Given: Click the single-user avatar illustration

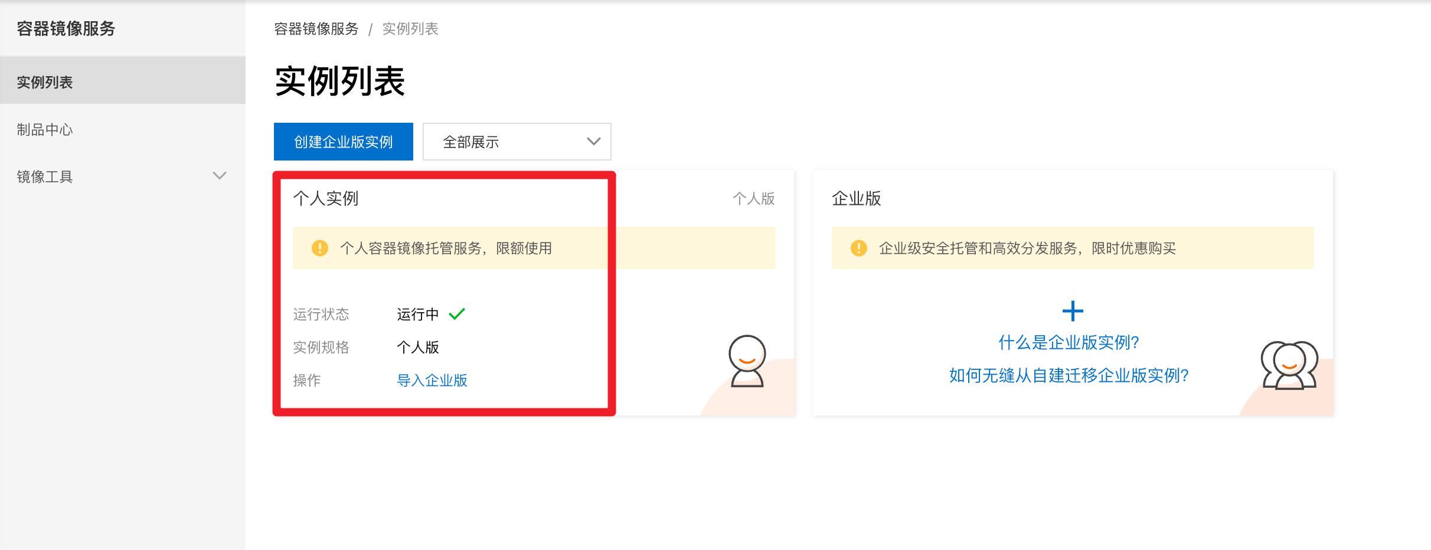Looking at the screenshot, I should click(747, 361).
